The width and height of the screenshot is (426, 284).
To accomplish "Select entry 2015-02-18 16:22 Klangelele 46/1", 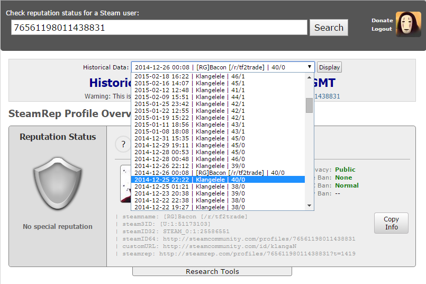I will [x=218, y=76].
